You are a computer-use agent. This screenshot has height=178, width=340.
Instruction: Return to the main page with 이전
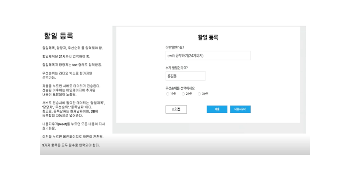point(176,109)
